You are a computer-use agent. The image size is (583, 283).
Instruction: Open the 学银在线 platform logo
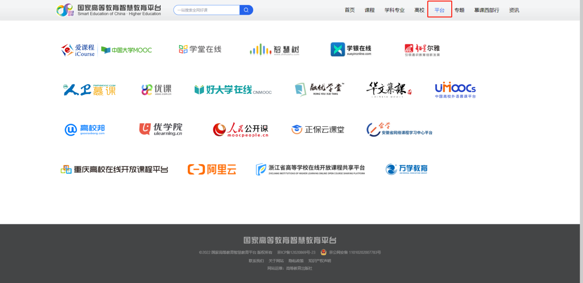[351, 50]
